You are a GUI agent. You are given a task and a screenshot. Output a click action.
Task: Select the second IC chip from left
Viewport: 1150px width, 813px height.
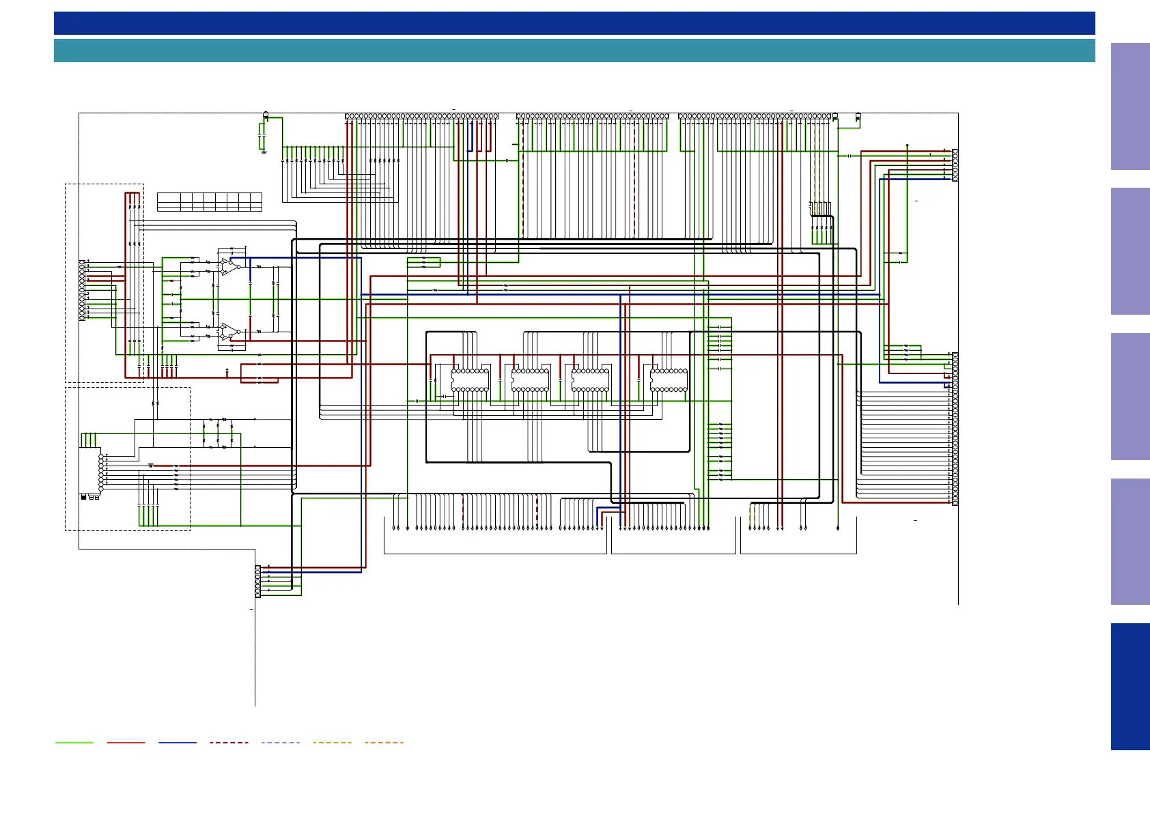point(531,380)
